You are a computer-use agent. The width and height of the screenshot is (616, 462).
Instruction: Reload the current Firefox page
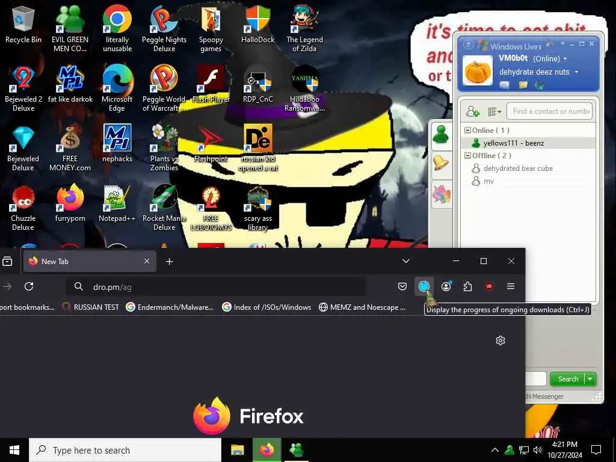point(29,286)
